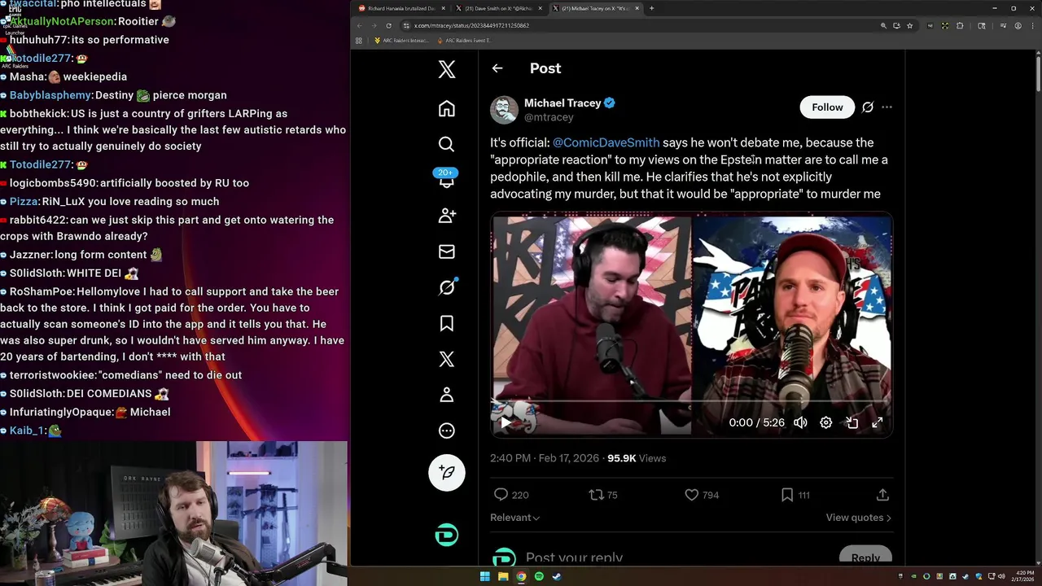Click the @mtracey handle
1042x586 pixels.
coord(549,117)
